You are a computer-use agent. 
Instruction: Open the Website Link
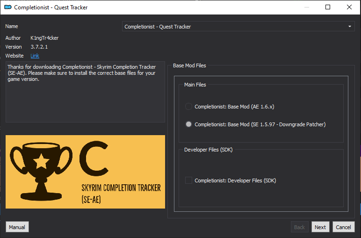[x=35, y=56]
